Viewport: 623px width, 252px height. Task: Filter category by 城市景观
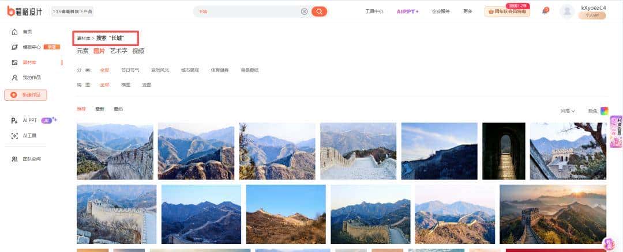pos(190,70)
